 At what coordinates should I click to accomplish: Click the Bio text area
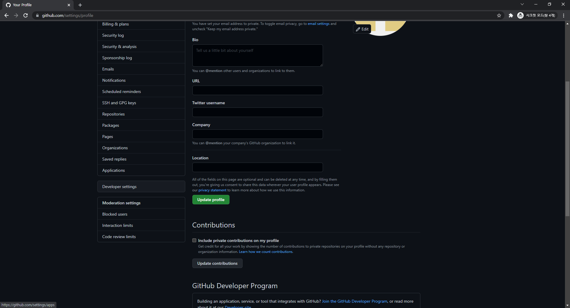[x=257, y=55]
